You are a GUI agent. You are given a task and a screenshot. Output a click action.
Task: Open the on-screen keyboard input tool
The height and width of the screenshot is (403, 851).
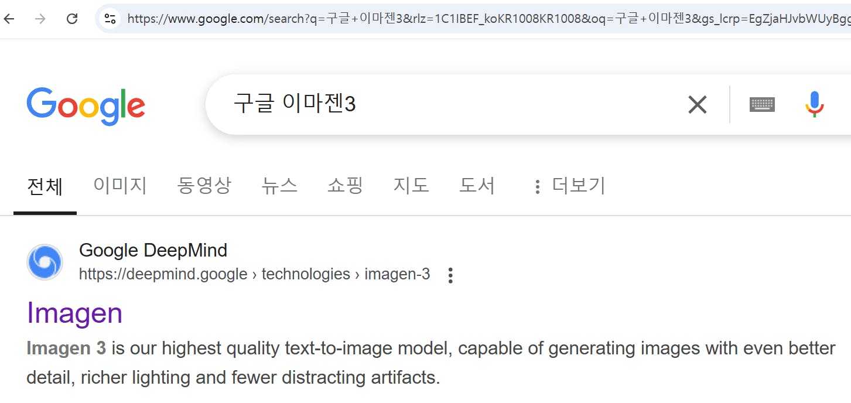[762, 105]
